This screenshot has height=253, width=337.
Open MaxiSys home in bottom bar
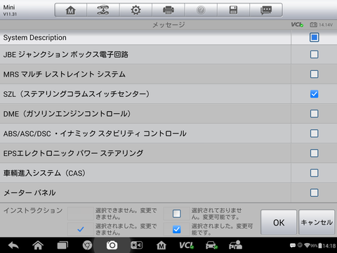tap(161, 245)
